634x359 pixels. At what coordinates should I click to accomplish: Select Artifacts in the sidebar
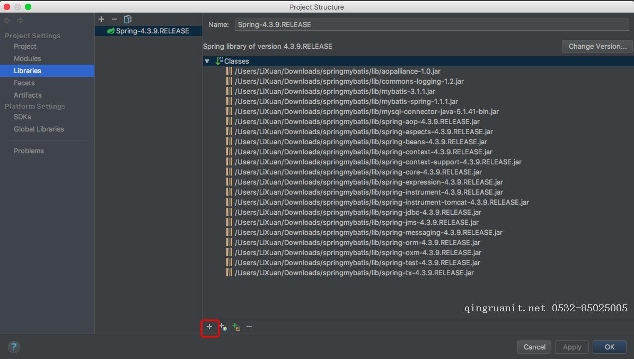tap(28, 95)
